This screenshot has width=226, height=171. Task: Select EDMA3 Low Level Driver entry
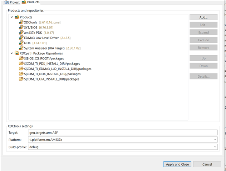[45, 38]
